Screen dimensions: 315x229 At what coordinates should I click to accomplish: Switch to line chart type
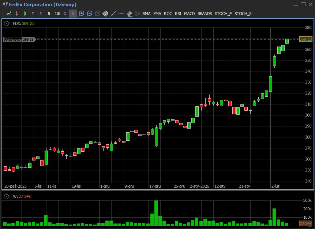(x=9, y=14)
